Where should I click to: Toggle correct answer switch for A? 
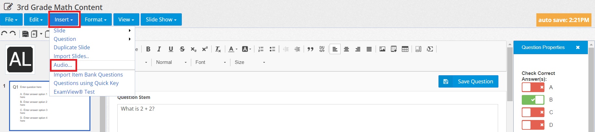[533, 87]
